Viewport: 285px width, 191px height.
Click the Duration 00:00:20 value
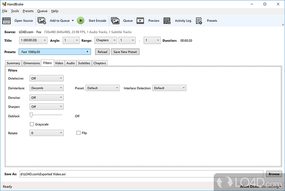pos(186,41)
